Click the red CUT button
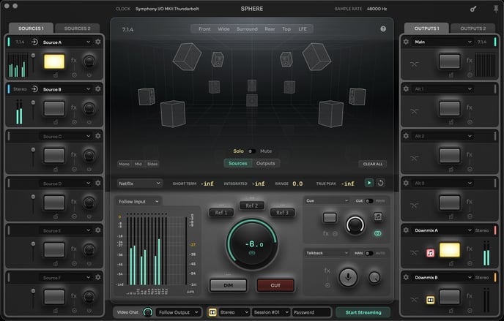The height and width of the screenshot is (321, 504). coord(275,285)
